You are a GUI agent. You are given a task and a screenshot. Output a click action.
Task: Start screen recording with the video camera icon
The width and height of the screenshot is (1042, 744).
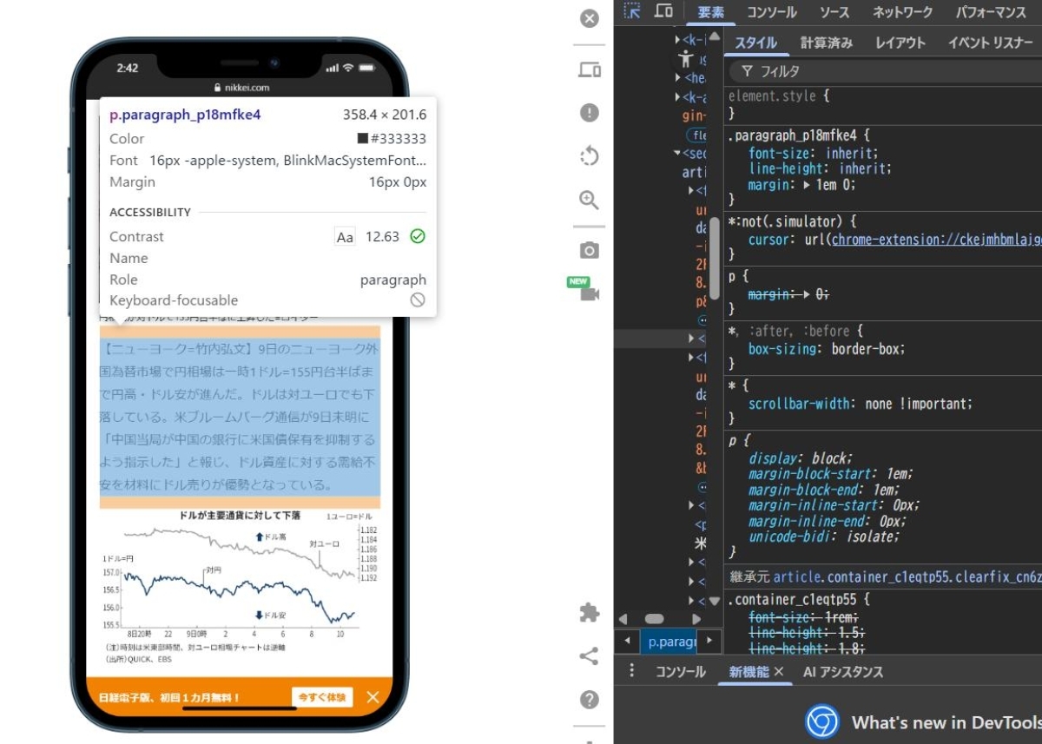(590, 293)
